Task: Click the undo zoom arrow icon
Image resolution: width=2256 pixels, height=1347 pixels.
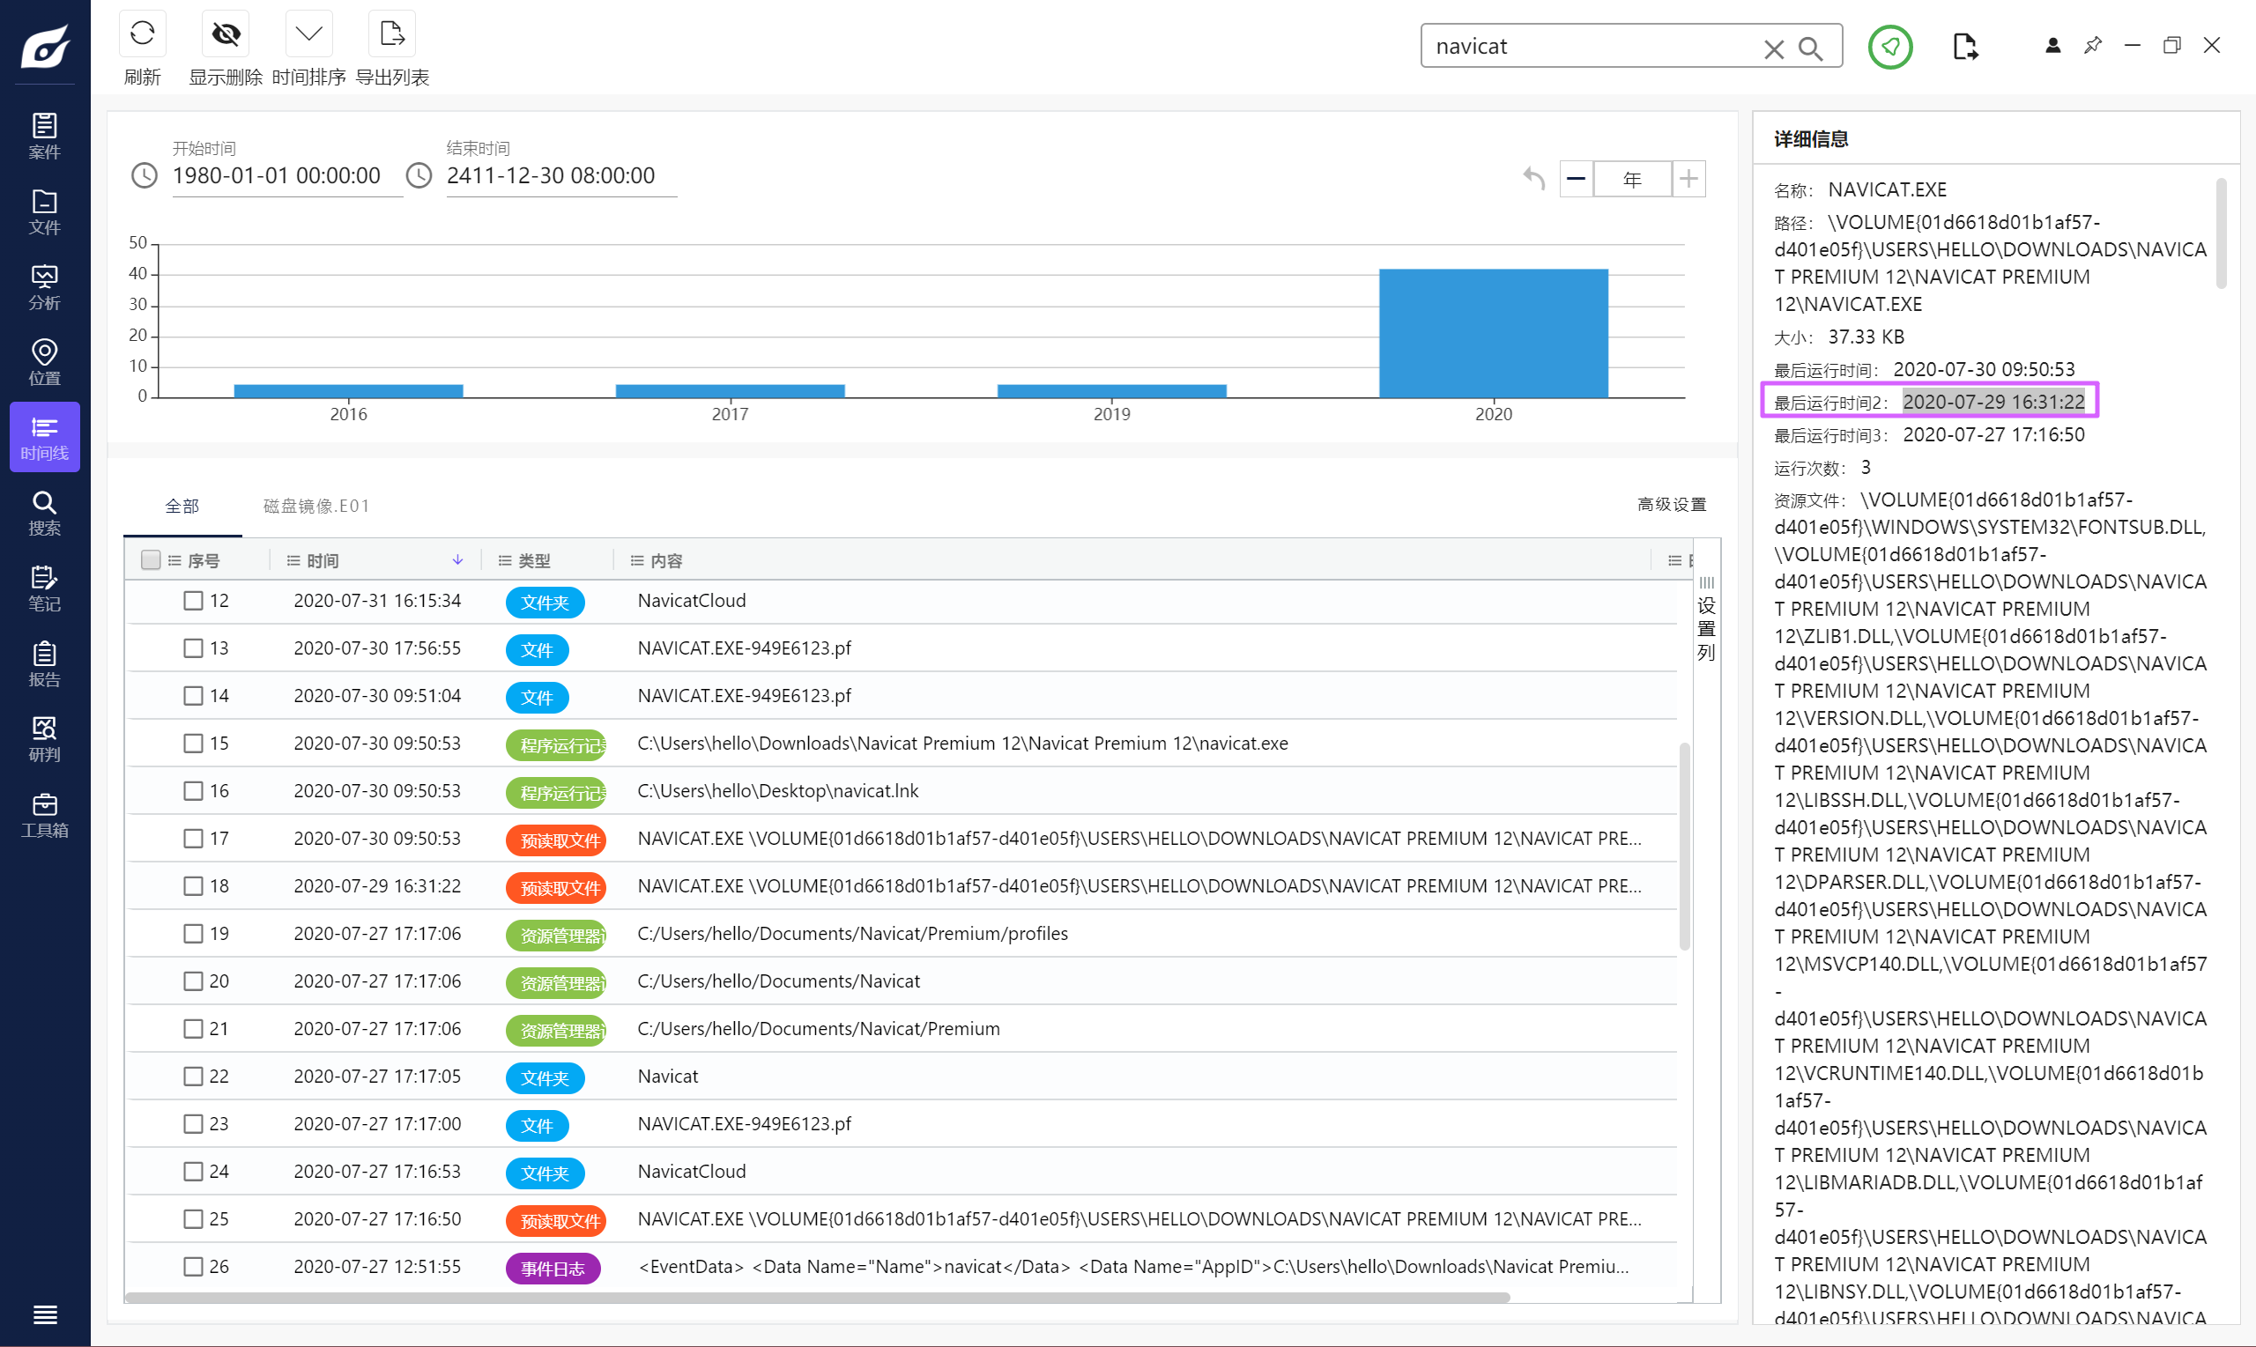Action: 1533,178
